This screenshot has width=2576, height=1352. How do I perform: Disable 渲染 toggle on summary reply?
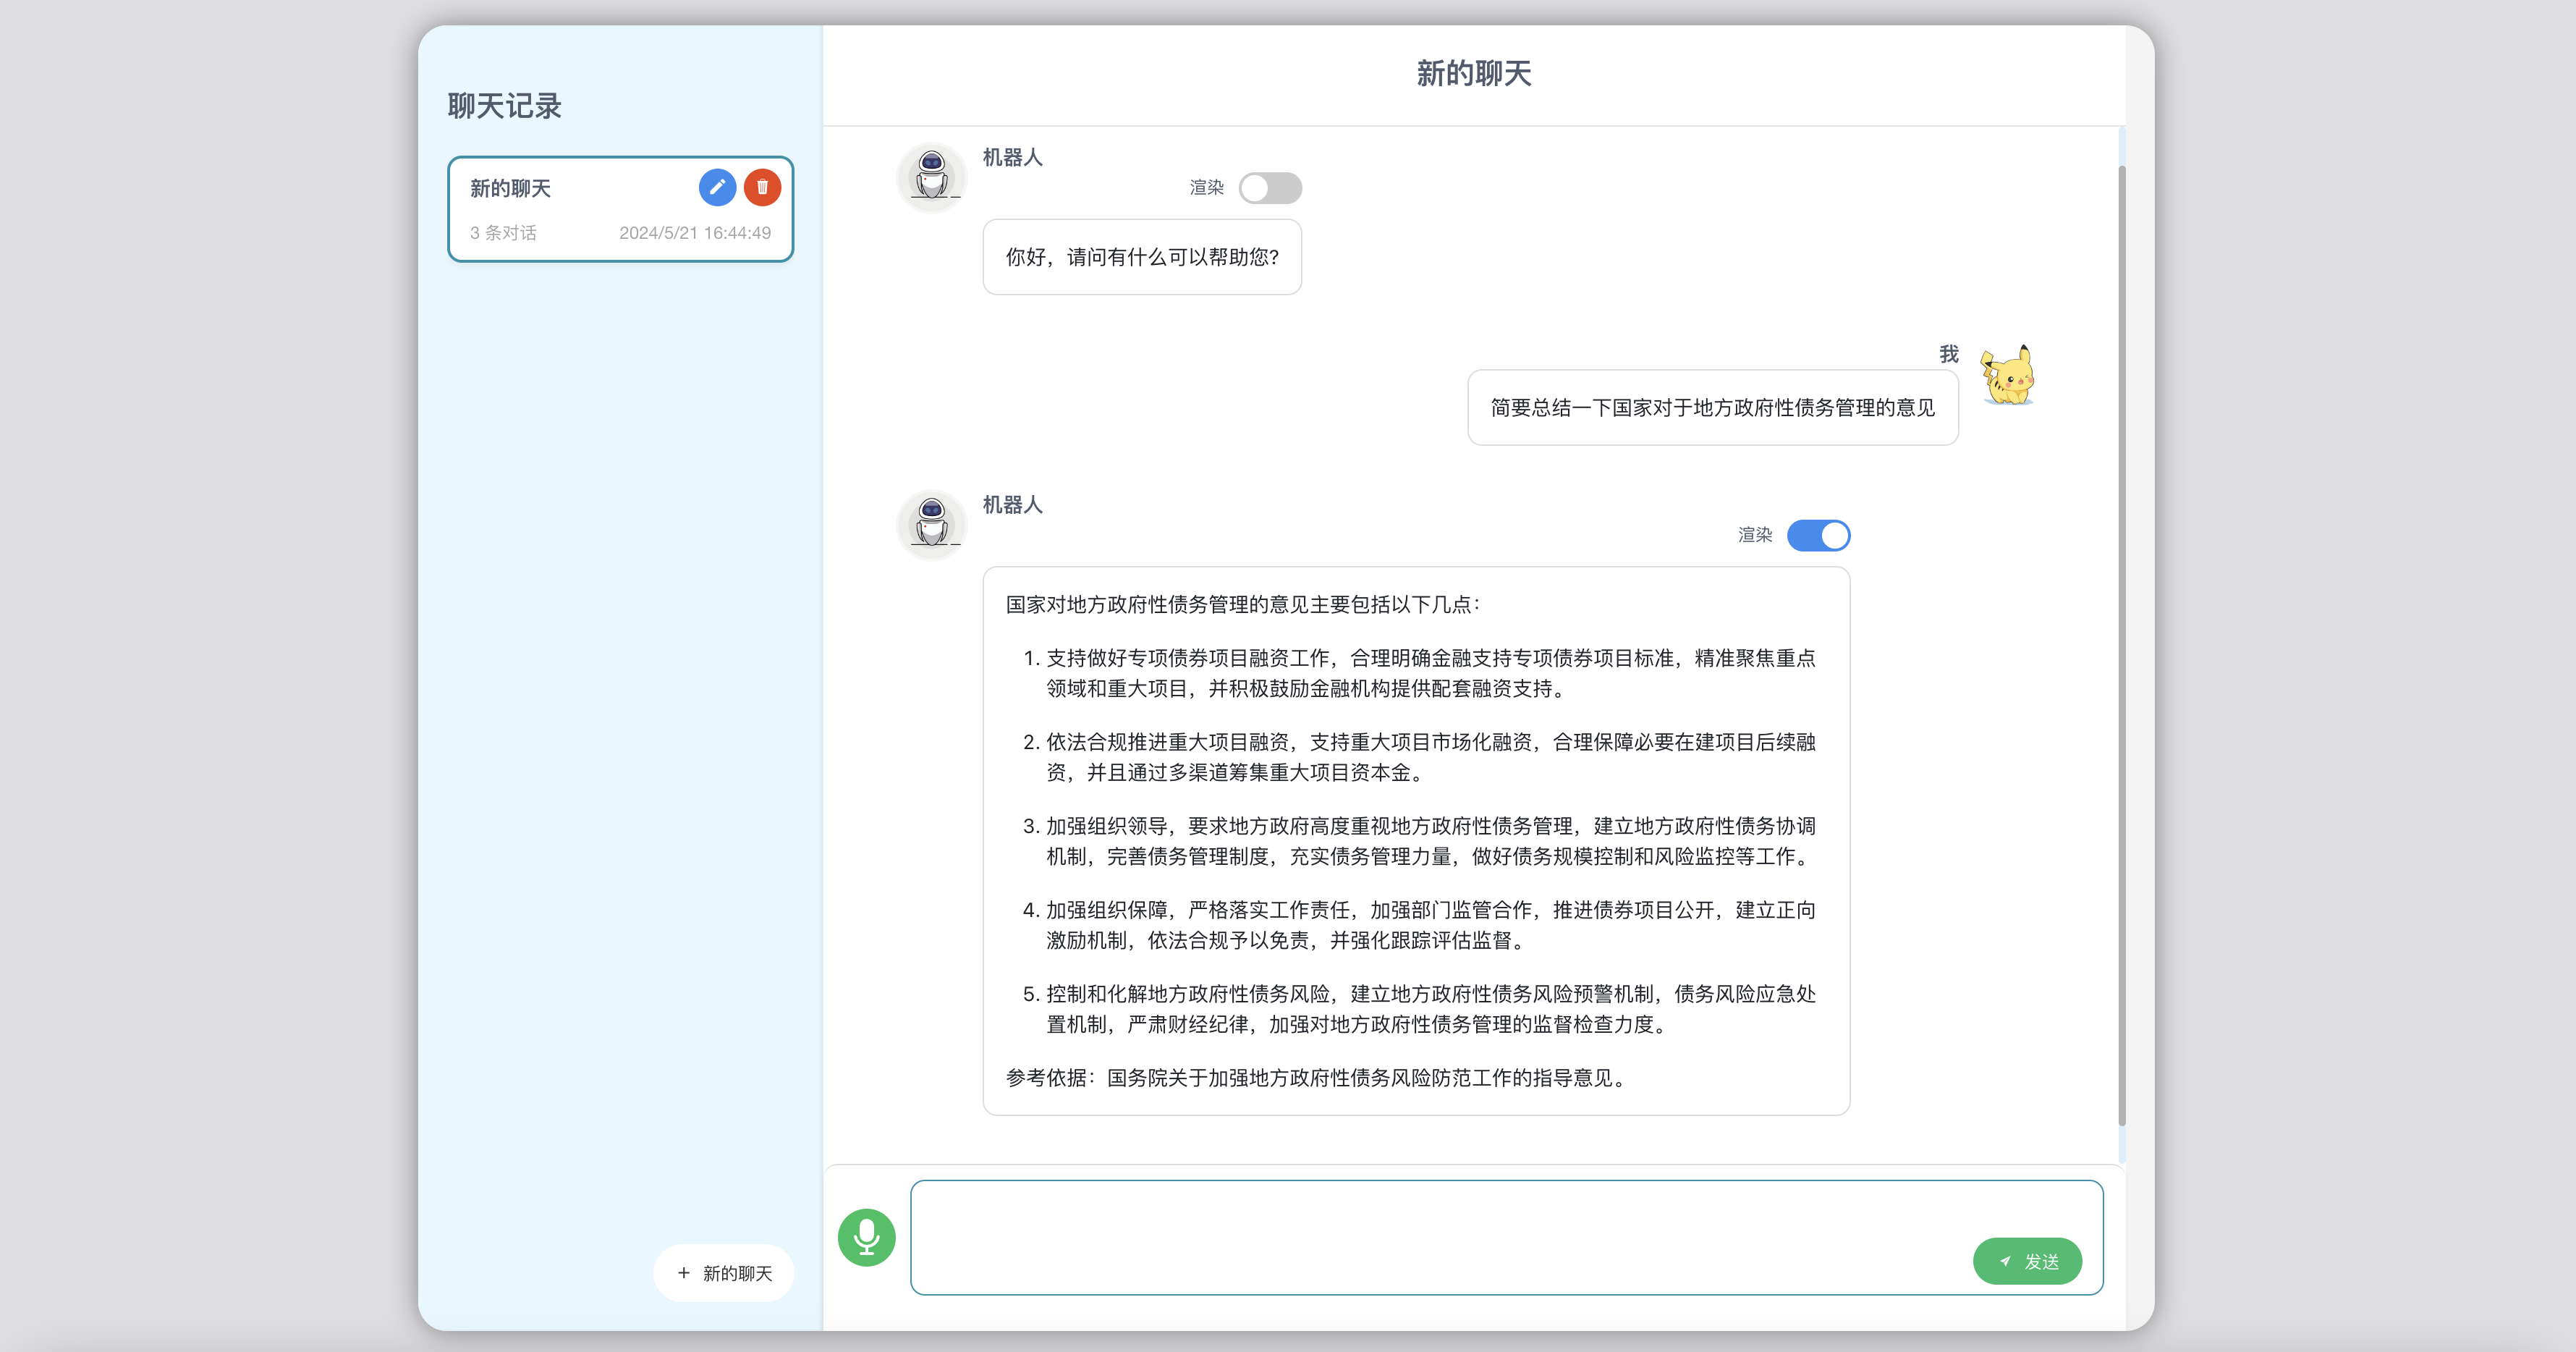pyautogui.click(x=1818, y=535)
